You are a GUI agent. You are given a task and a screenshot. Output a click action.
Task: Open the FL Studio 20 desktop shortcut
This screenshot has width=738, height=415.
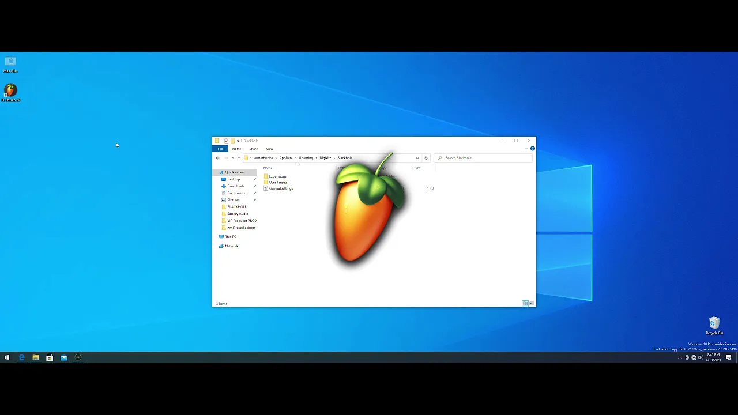tap(10, 93)
